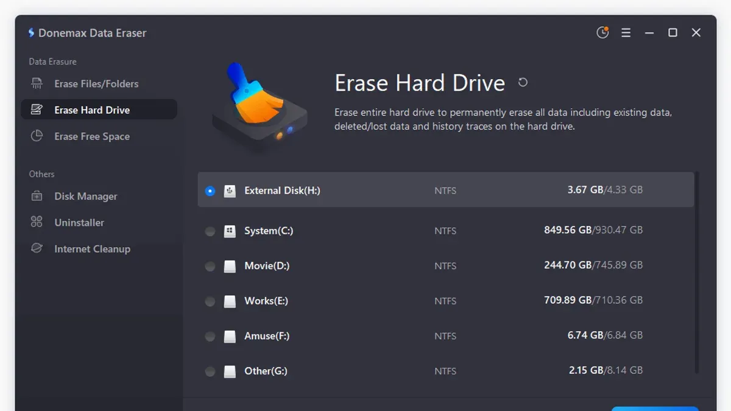Close the Donemax Data Eraser window
The image size is (731, 411).
pos(696,33)
